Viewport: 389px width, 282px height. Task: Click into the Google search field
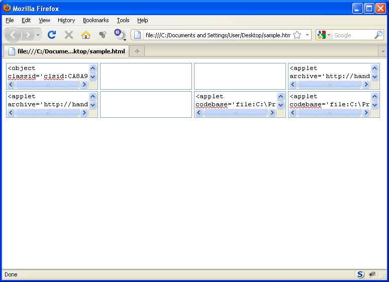pos(352,35)
